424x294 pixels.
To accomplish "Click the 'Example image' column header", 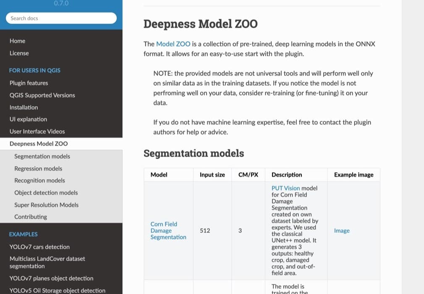I will click(x=354, y=175).
